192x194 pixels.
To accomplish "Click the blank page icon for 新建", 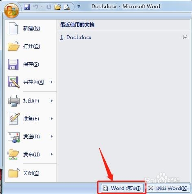I will click(13, 28).
